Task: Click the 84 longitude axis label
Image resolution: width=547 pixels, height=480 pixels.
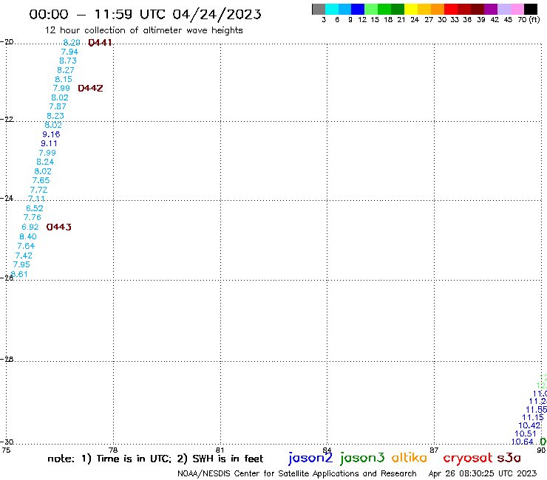Action: [327, 450]
